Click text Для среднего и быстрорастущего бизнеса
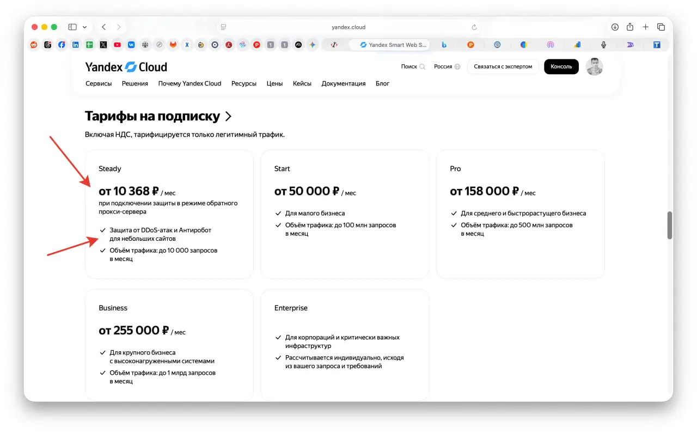The image size is (697, 433). coord(524,214)
